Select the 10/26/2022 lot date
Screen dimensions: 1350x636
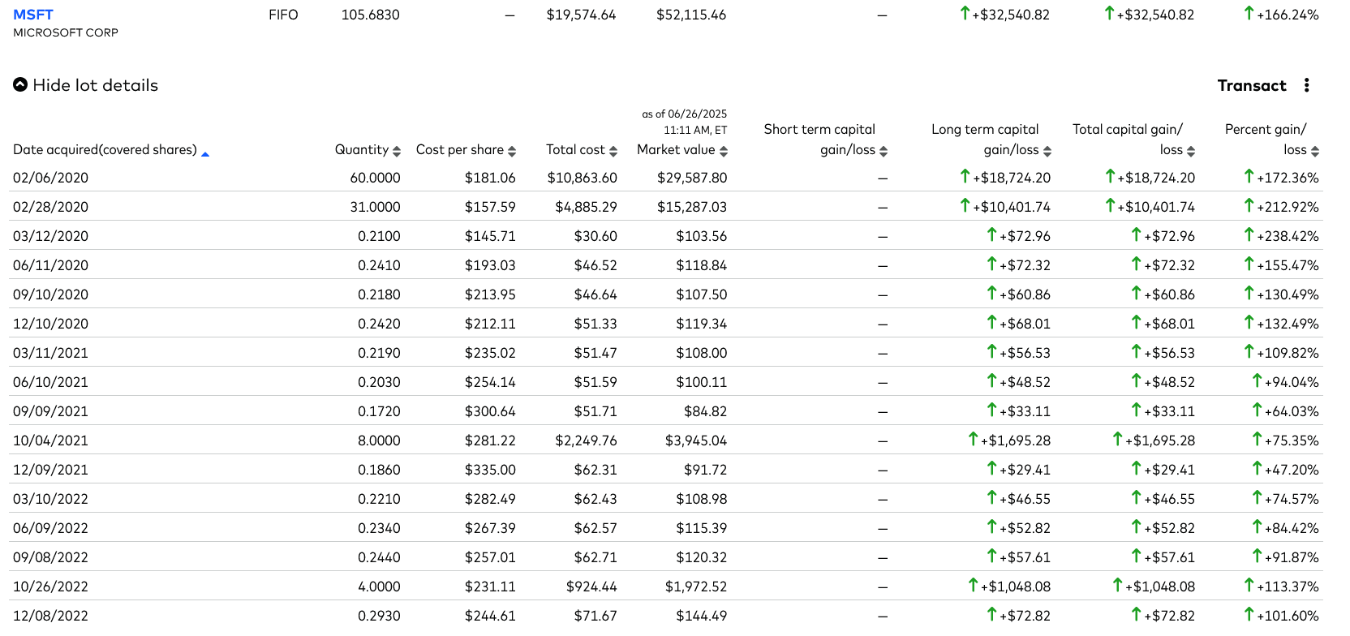(x=50, y=587)
